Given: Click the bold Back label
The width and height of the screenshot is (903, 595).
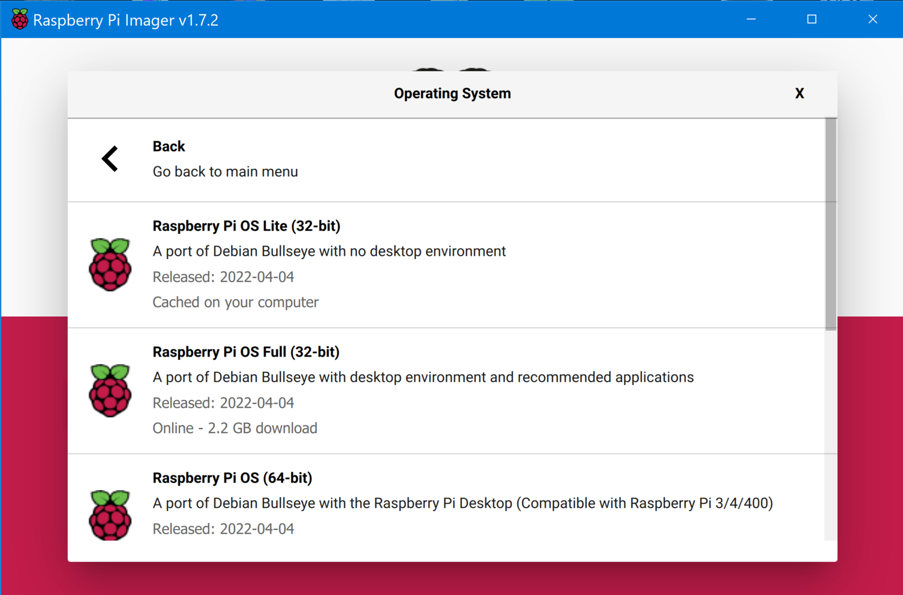Looking at the screenshot, I should (169, 147).
